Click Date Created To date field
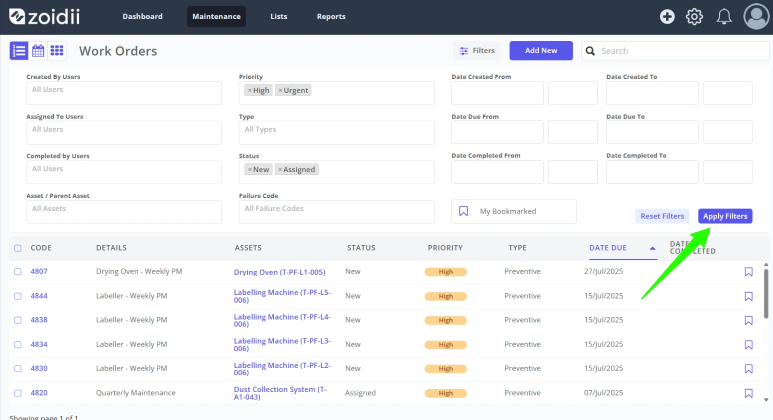773x420 pixels. click(x=652, y=93)
